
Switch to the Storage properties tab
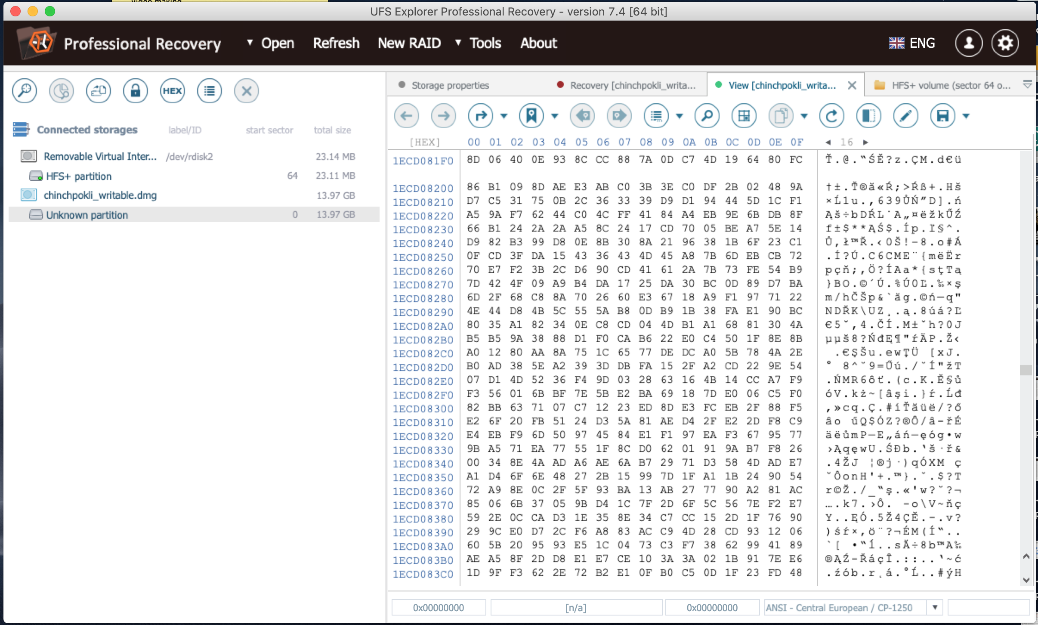(450, 85)
